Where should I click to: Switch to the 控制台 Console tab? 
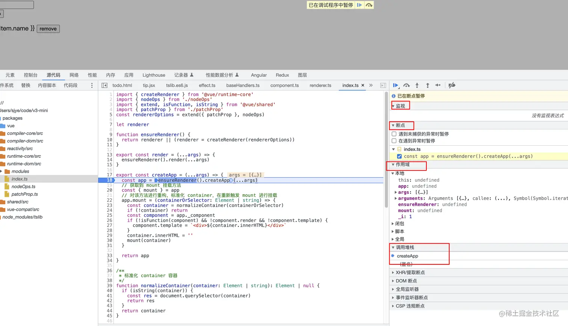[x=30, y=75]
